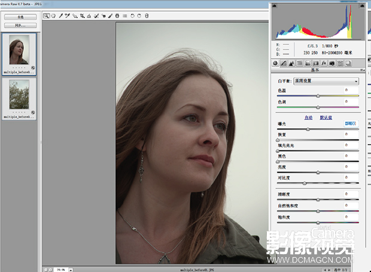
Task: Open the white balance (白平衡) dropdown
Action: point(326,81)
